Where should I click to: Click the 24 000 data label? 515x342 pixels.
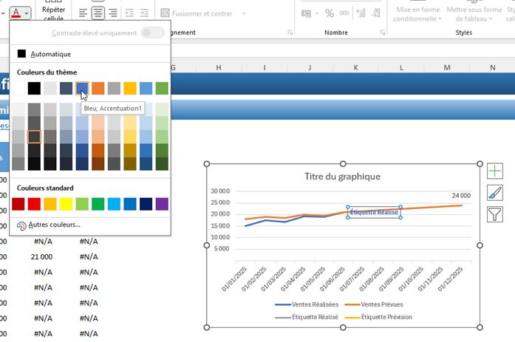[461, 195]
